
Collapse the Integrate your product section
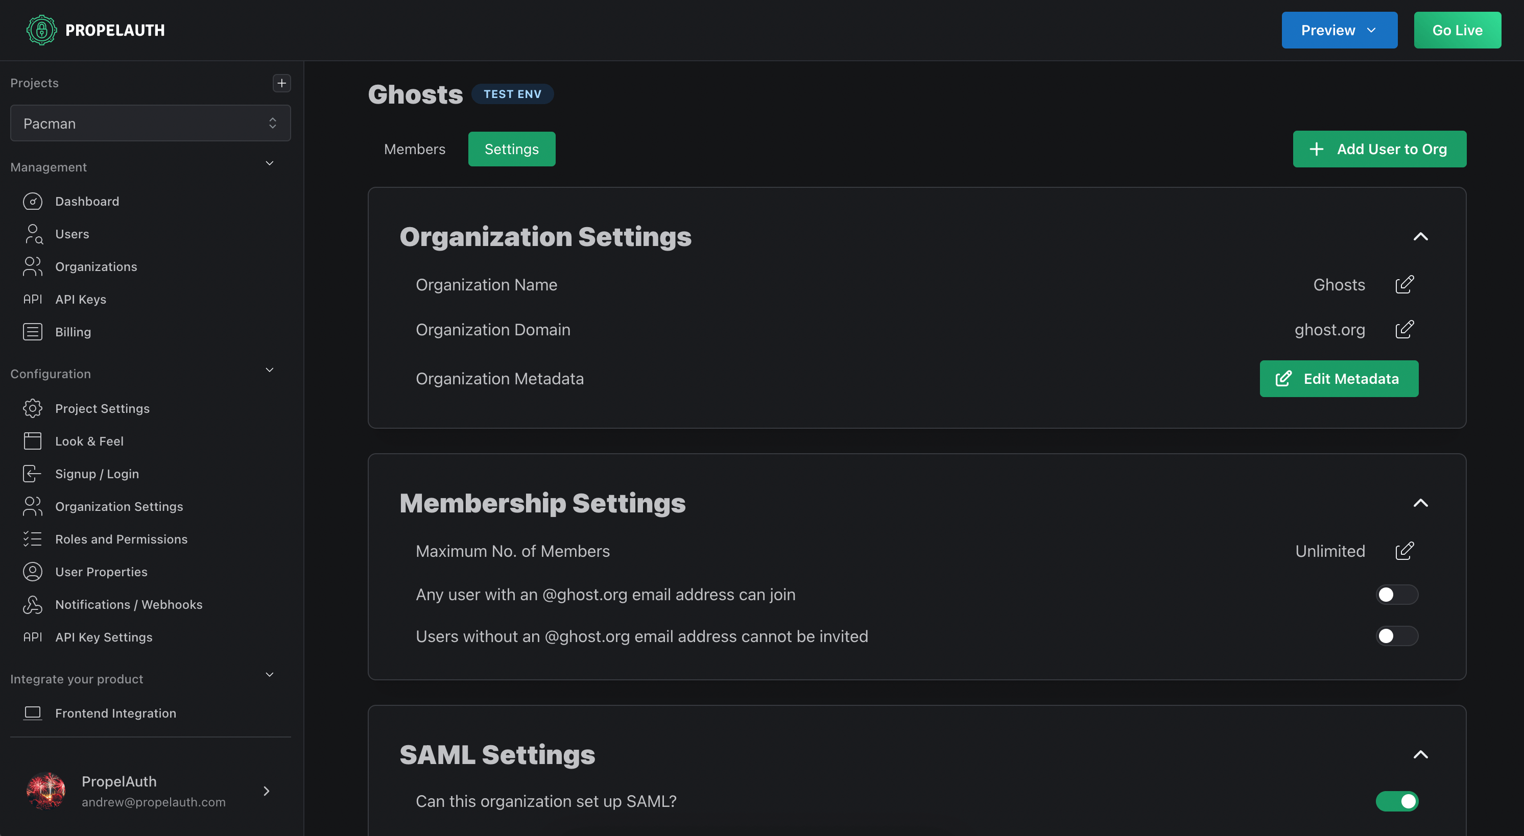tap(270, 675)
